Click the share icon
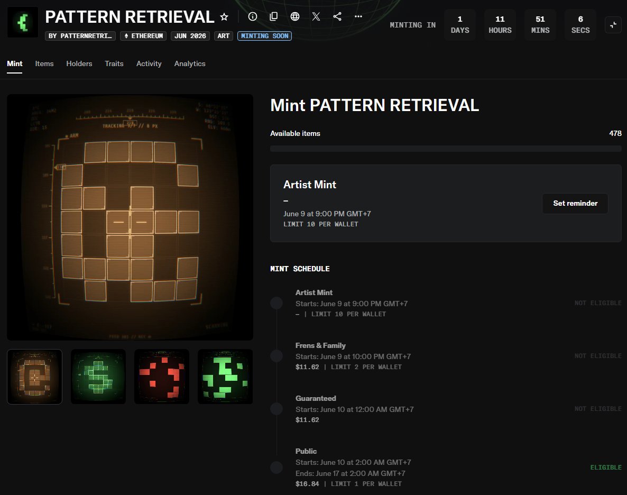Viewport: 627px width, 495px height. (x=337, y=16)
